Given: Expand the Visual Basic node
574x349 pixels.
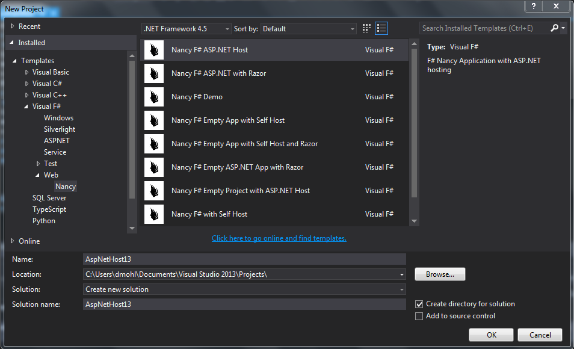Looking at the screenshot, I should 26,72.
